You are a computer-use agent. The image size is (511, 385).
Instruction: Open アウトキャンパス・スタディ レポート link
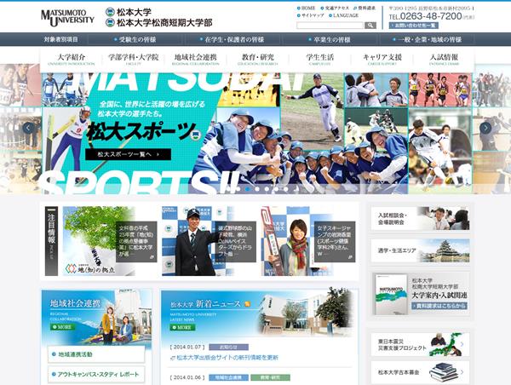coord(96,374)
